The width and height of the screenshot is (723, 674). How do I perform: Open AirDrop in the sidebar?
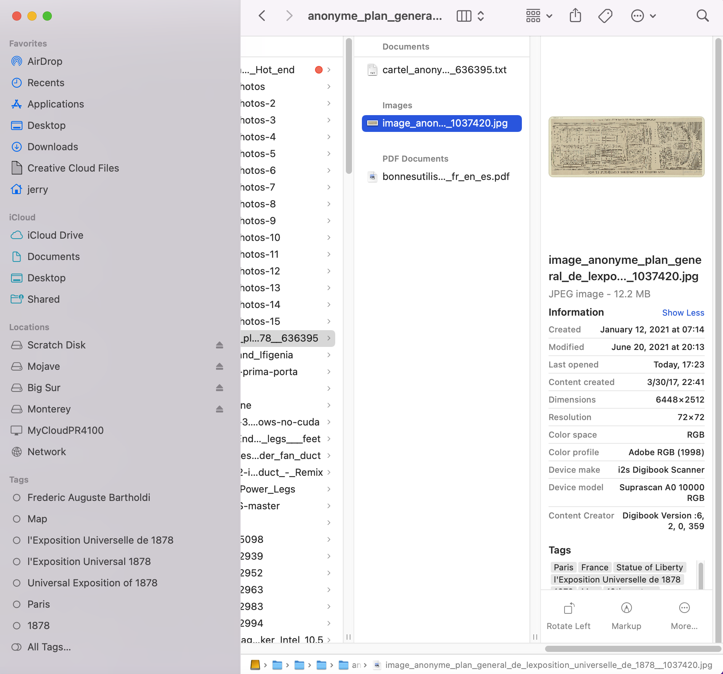(45, 61)
